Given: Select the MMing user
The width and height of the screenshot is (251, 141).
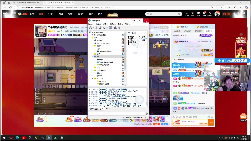Looking at the screenshot, I should (99, 40).
